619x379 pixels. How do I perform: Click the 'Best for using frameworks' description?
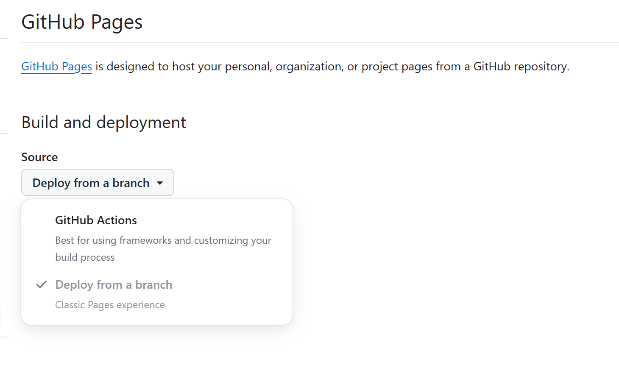click(163, 240)
